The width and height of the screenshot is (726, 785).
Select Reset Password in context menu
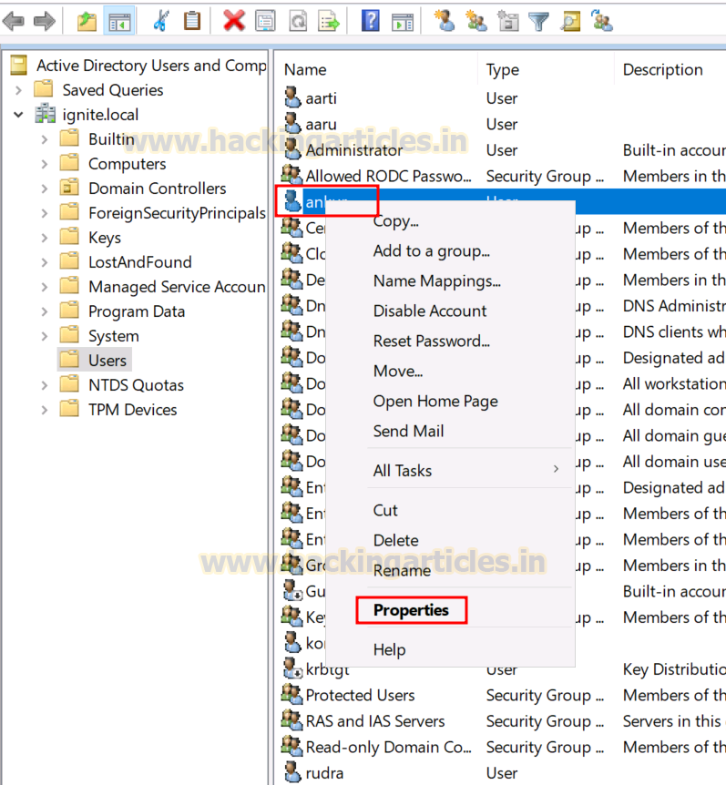431,341
